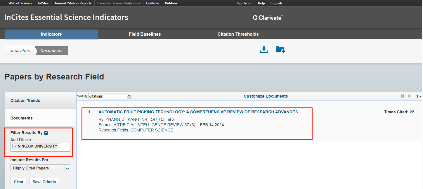Click the Clarivate logo
The height and width of the screenshot is (189, 423).
267,18
